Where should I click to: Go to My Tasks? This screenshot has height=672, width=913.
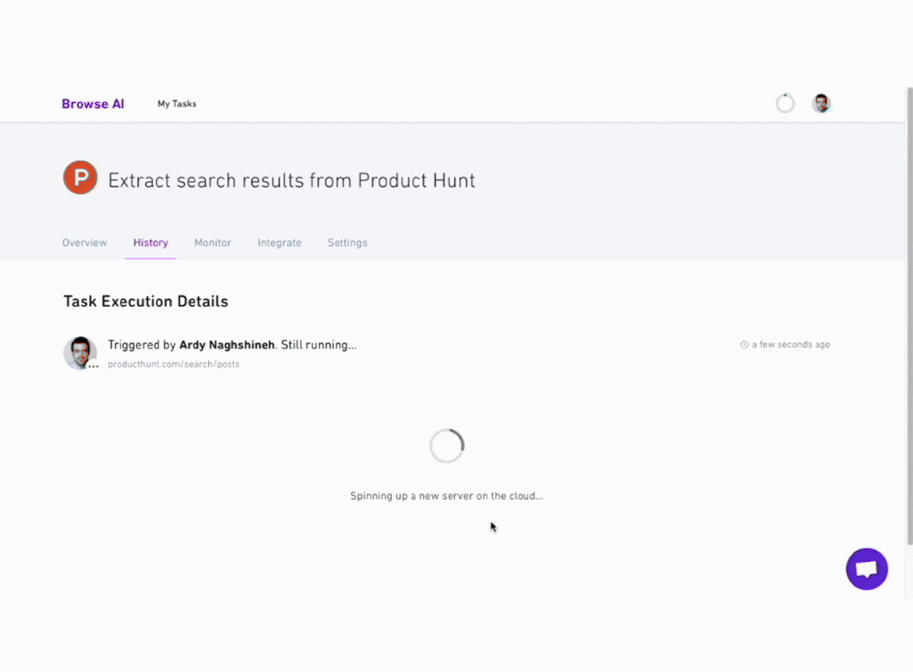(177, 104)
